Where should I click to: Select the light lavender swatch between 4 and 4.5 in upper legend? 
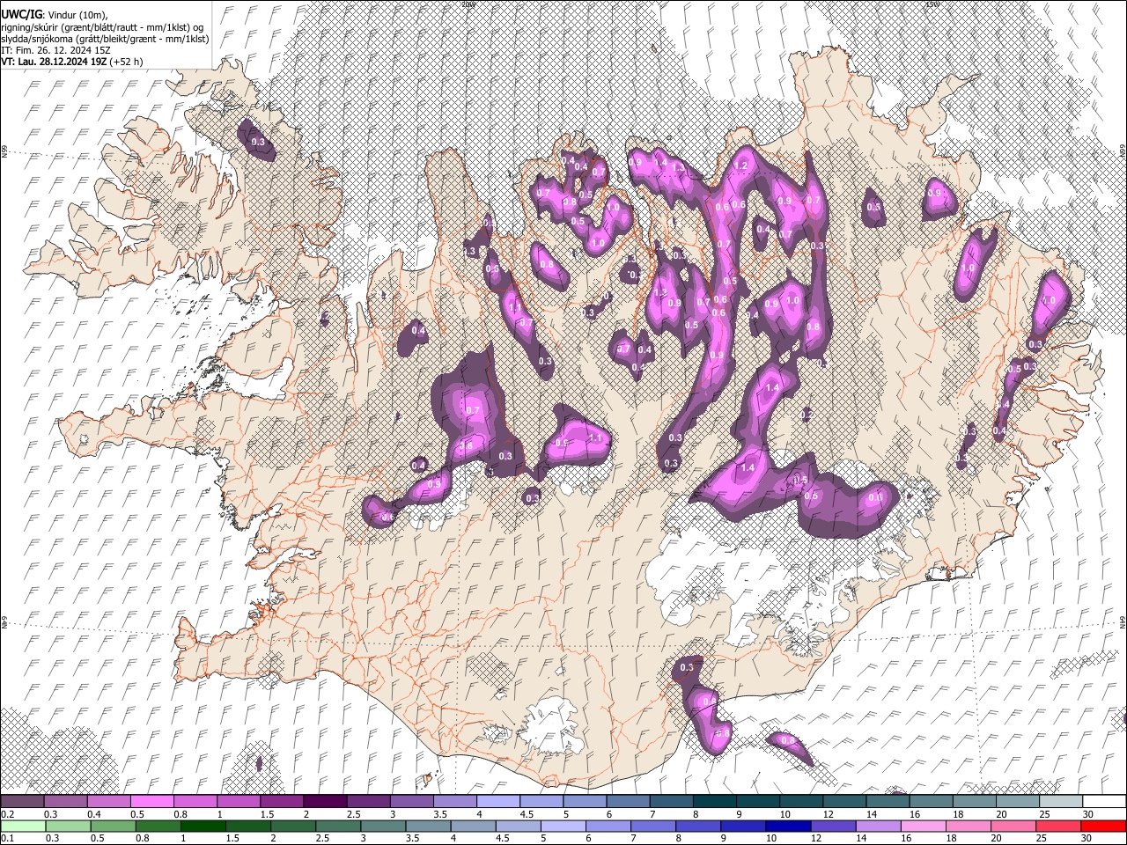(498, 801)
